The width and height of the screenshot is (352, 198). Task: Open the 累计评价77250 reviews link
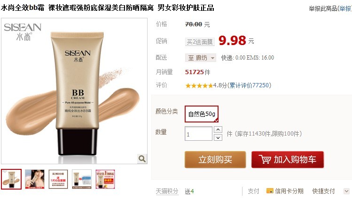coord(249,85)
